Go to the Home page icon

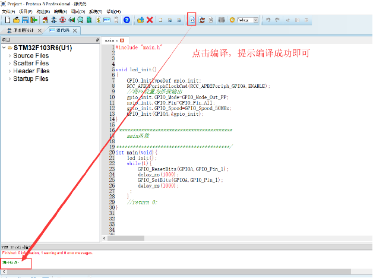click(45, 20)
